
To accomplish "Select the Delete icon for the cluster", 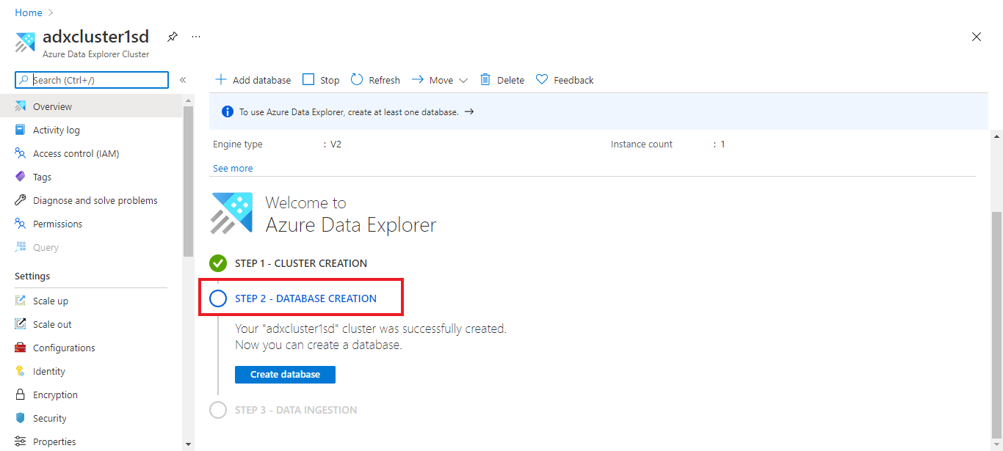I will click(x=485, y=79).
